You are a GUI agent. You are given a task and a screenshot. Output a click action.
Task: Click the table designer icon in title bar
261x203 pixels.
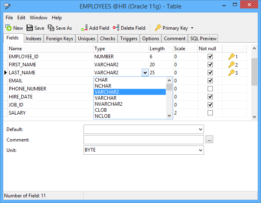7,6
